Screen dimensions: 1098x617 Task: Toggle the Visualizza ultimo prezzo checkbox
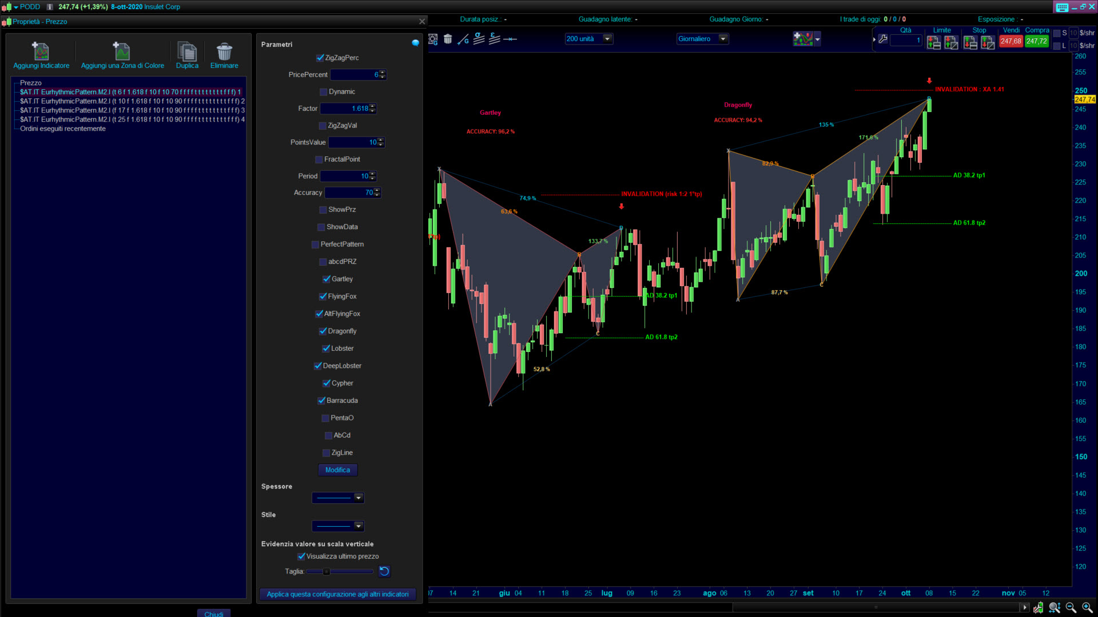tap(301, 556)
